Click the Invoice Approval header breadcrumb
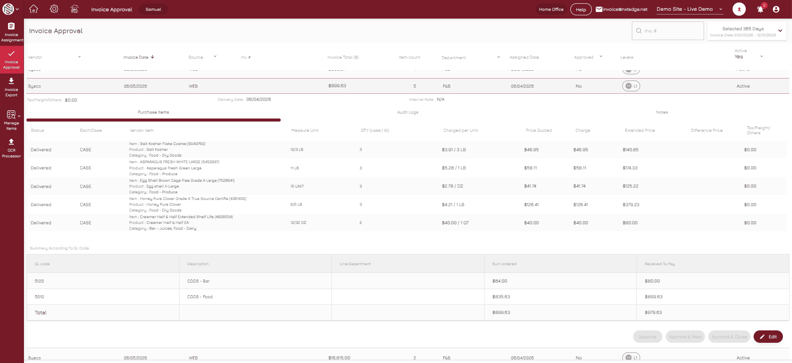Viewport: 792px width, 363px height. [x=111, y=9]
